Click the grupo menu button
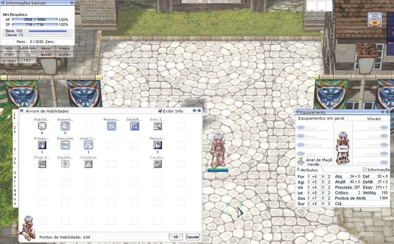The width and height of the screenshot is (394, 244). coord(9,54)
